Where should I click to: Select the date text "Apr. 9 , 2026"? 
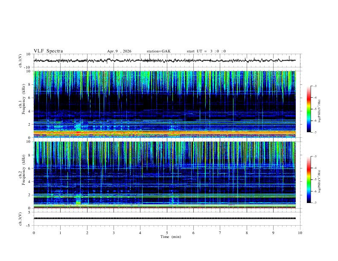[x=119, y=51]
